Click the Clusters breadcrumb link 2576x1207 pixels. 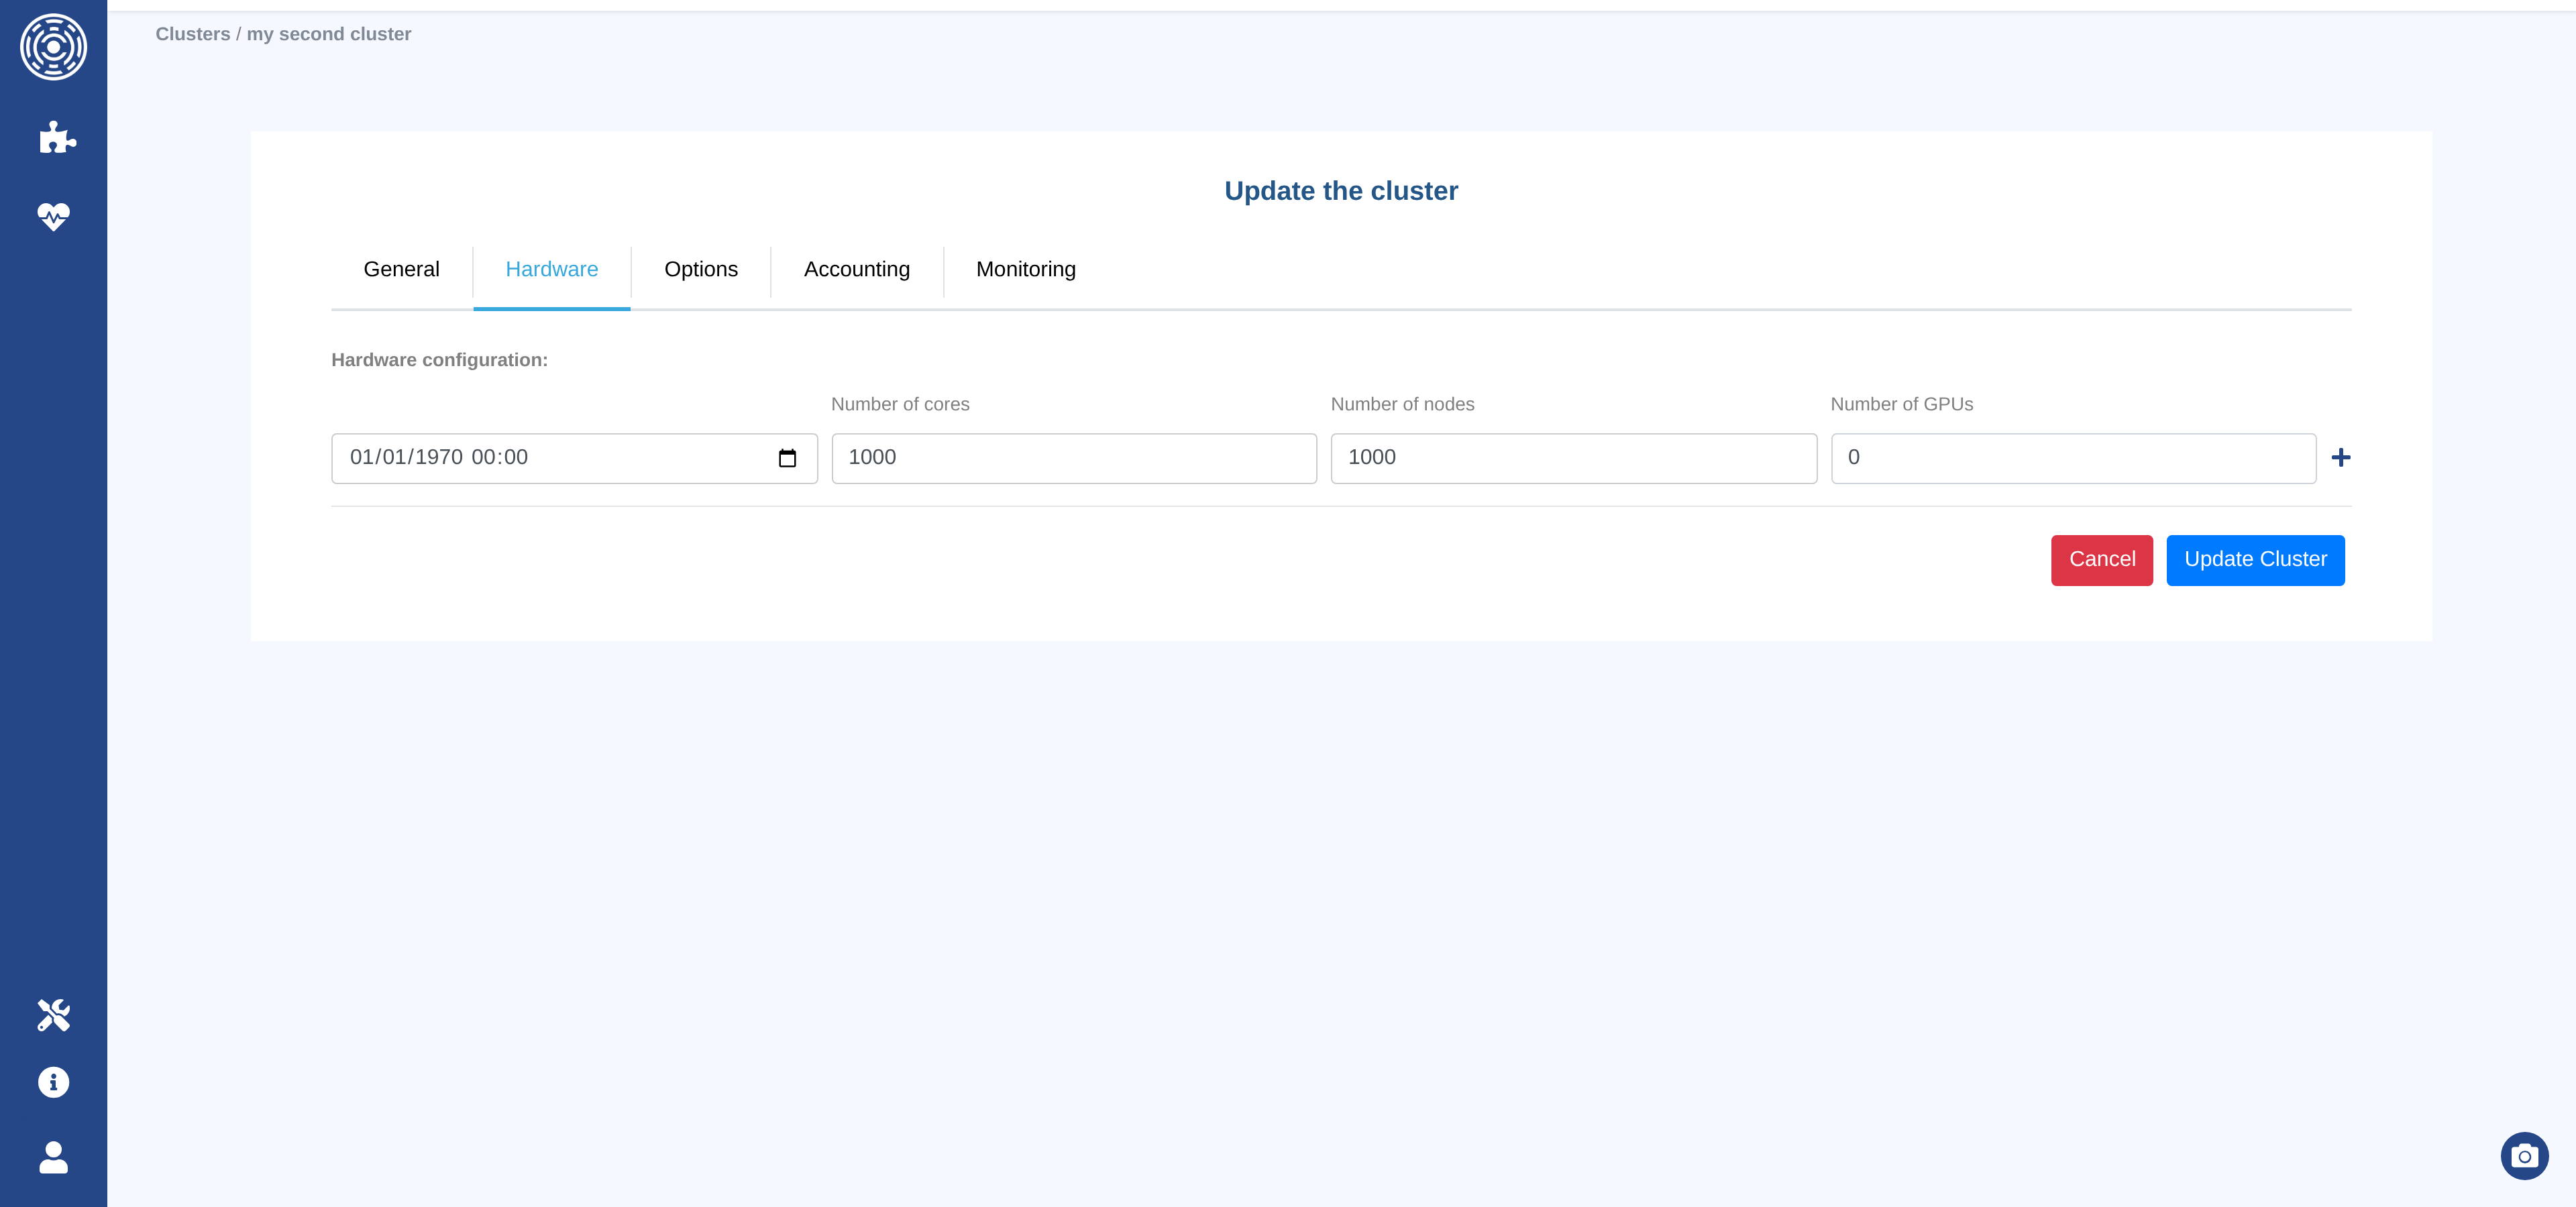[192, 34]
